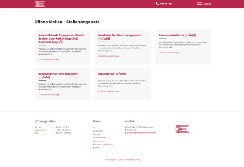
Task: Click the PICK logo in the header
Action: point(40,4)
